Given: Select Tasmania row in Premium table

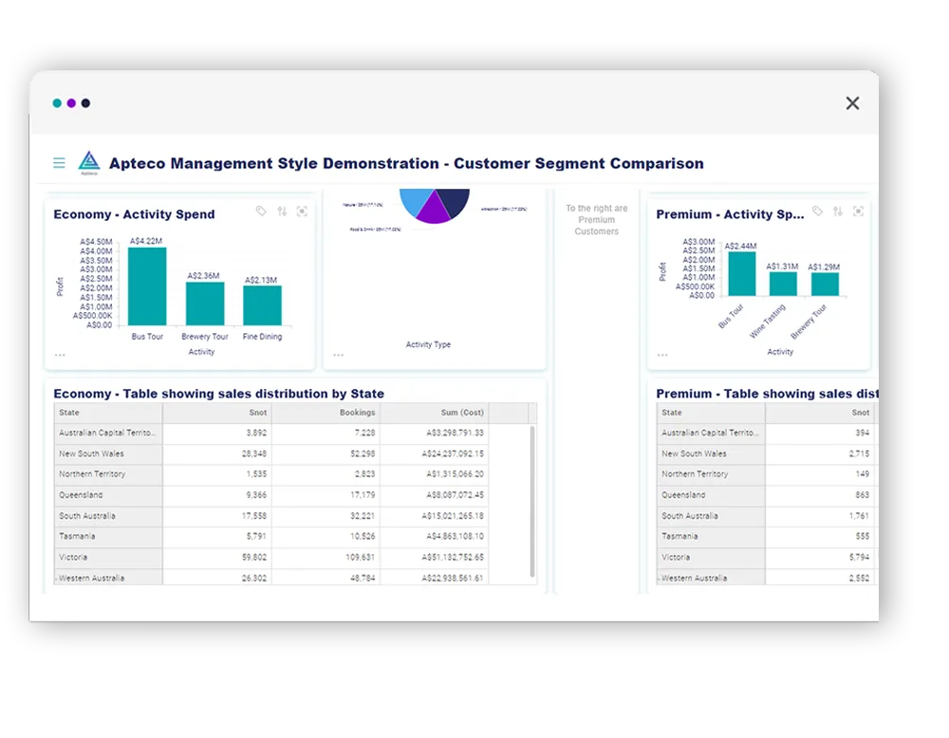Looking at the screenshot, I should (766, 537).
